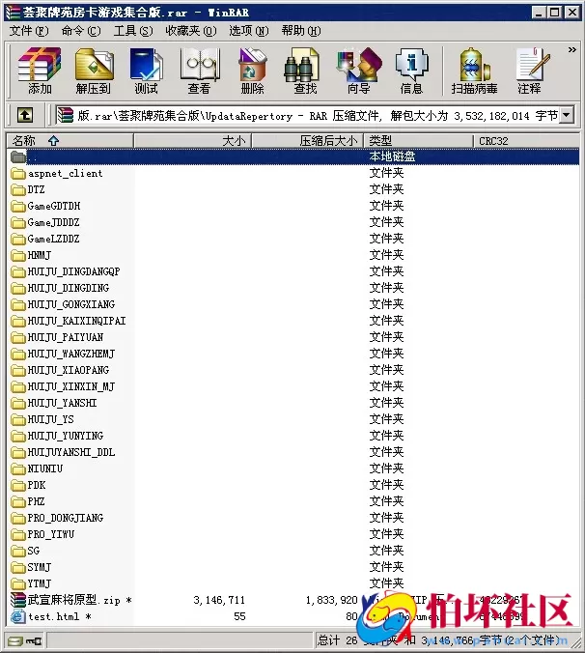Click the archive path text field

point(308,115)
